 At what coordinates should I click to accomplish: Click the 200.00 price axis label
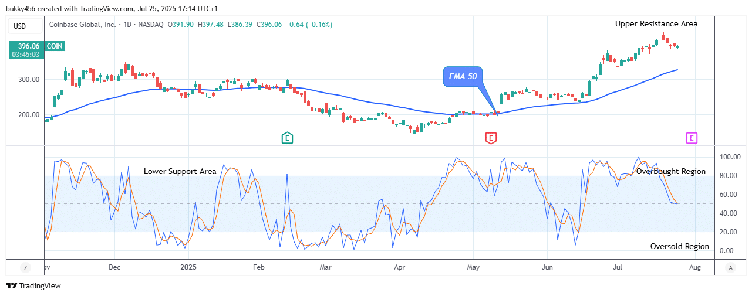[29, 115]
